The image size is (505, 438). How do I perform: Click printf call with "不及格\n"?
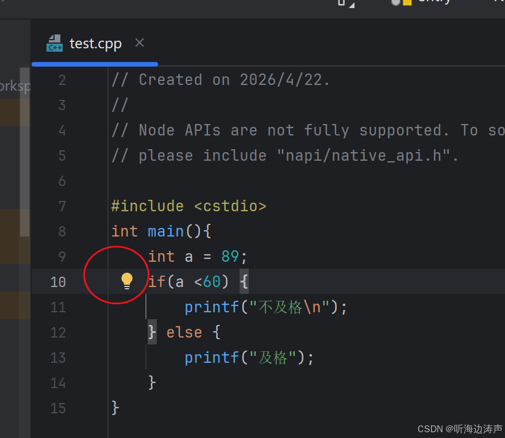(265, 307)
